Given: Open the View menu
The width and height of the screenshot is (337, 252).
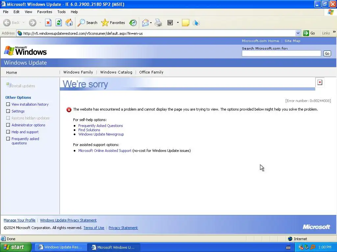Looking at the screenshot, I should pyautogui.click(x=28, y=12).
